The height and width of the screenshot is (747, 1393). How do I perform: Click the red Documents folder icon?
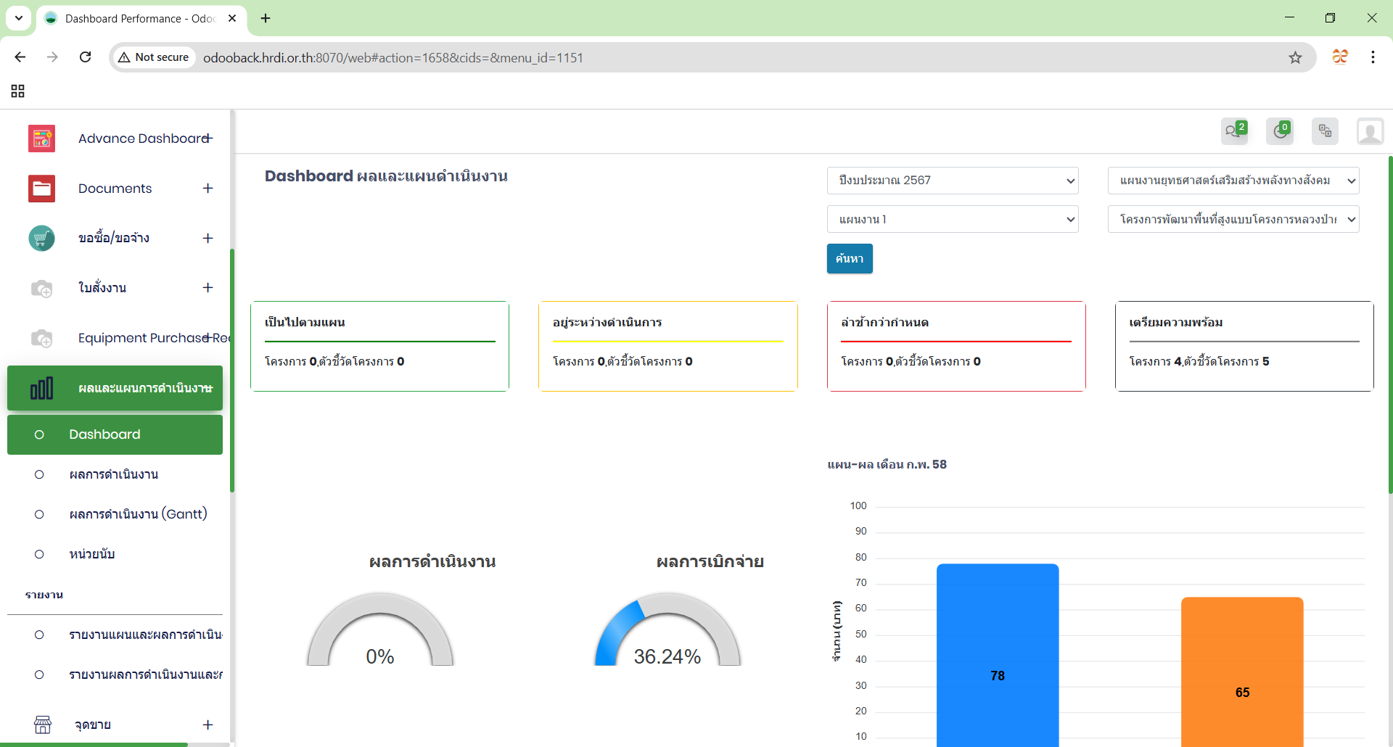pos(41,189)
